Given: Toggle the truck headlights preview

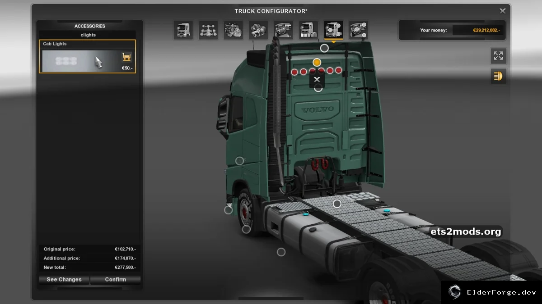Looking at the screenshot, I should (498, 76).
